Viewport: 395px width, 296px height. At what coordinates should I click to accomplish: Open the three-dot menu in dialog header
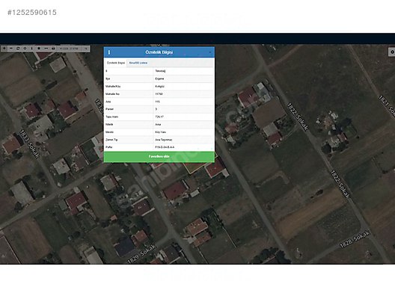coord(109,52)
